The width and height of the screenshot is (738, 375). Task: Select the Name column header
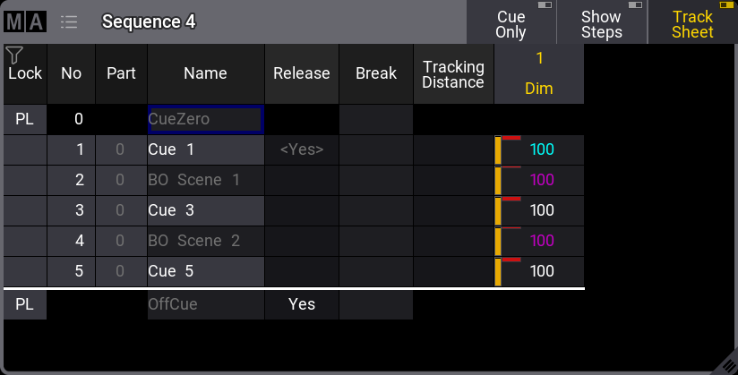(x=205, y=73)
